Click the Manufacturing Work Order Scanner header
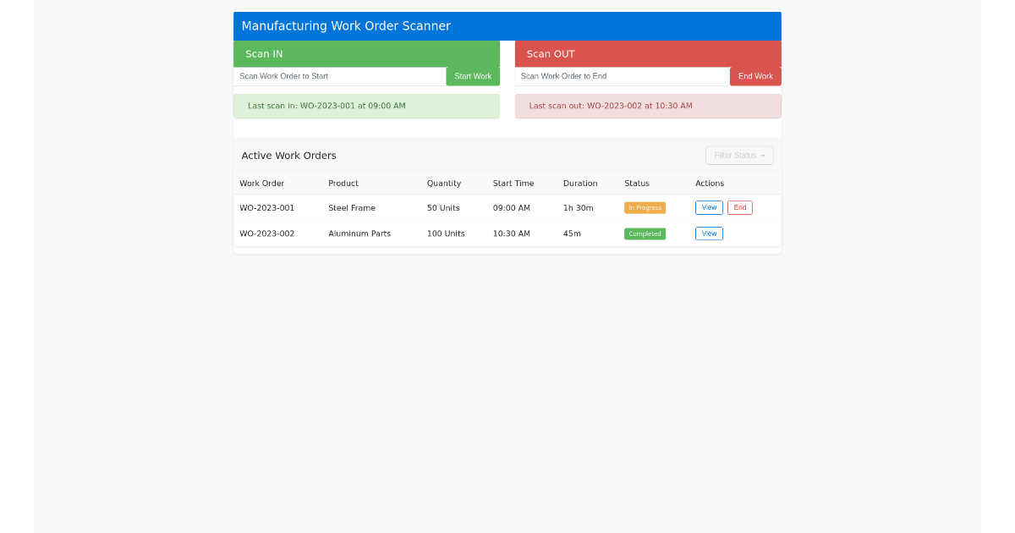 [345, 25]
